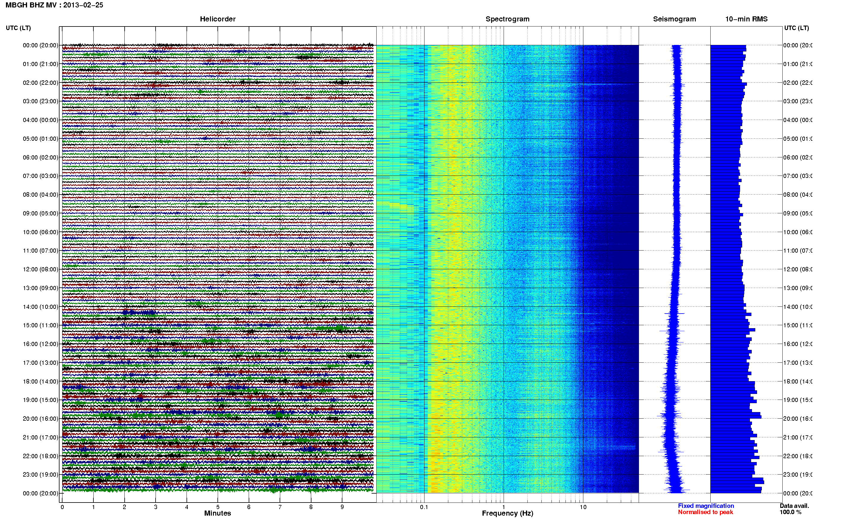Click the 'UTC (LT)' label above the helicorder times
The width and height of the screenshot is (846, 529).
(x=18, y=28)
